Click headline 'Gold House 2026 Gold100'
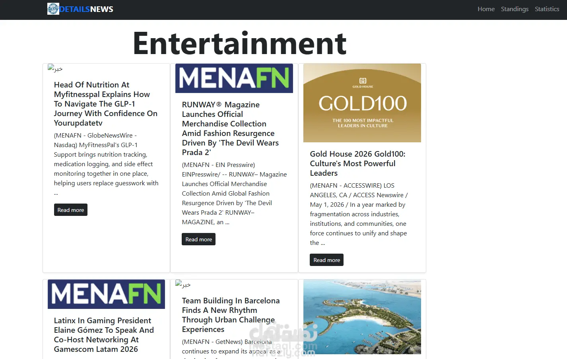567x359 pixels. point(358,163)
